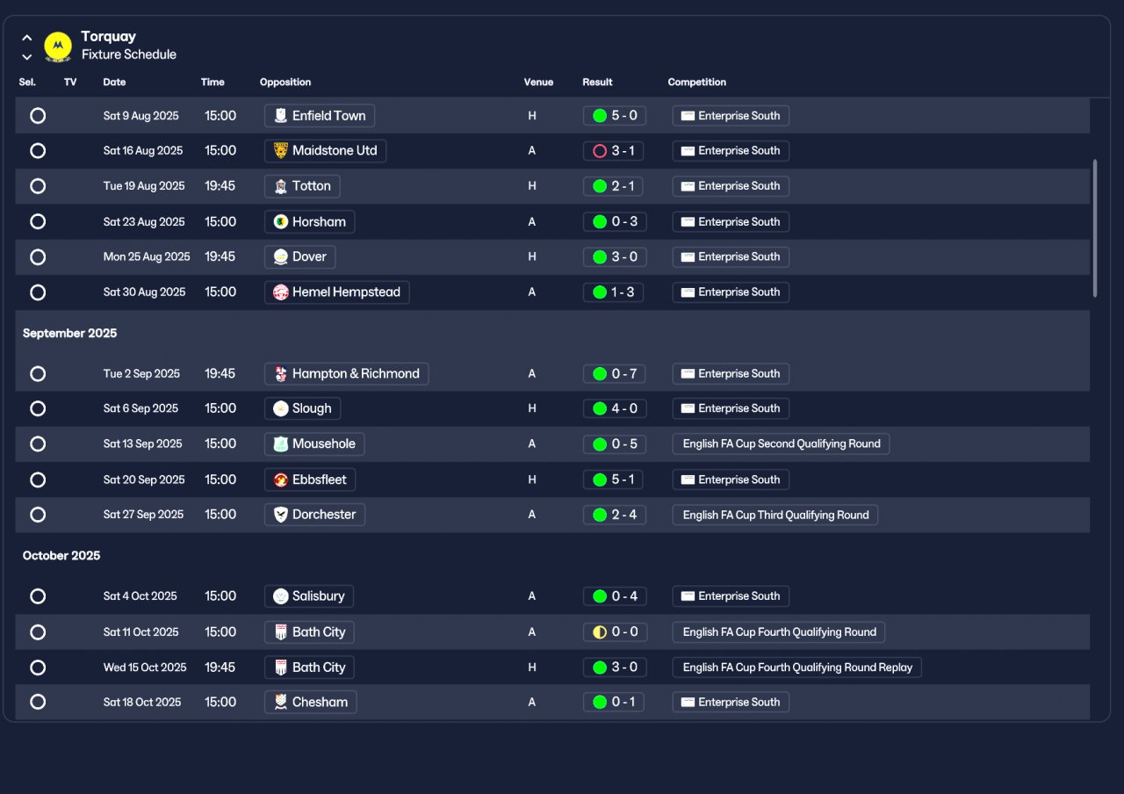Click the up chevron beside Torquay
1124x794 pixels.
27,38
